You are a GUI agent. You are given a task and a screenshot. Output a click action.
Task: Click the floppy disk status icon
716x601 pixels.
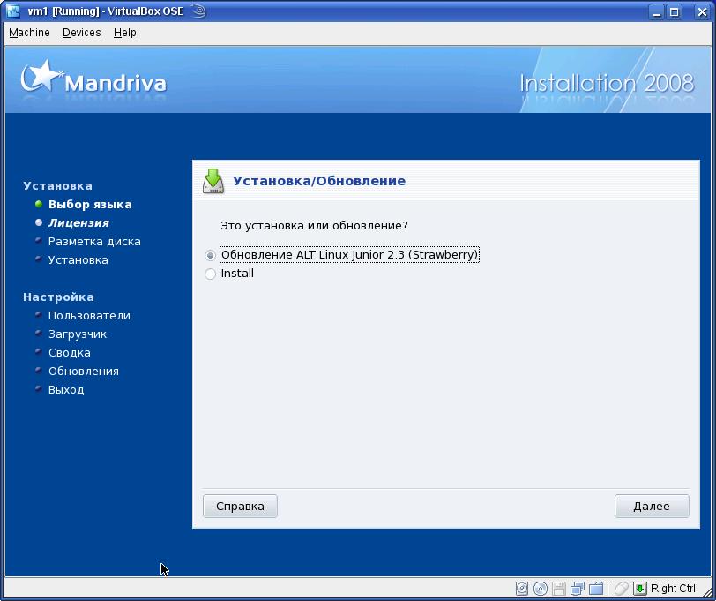[x=559, y=588]
